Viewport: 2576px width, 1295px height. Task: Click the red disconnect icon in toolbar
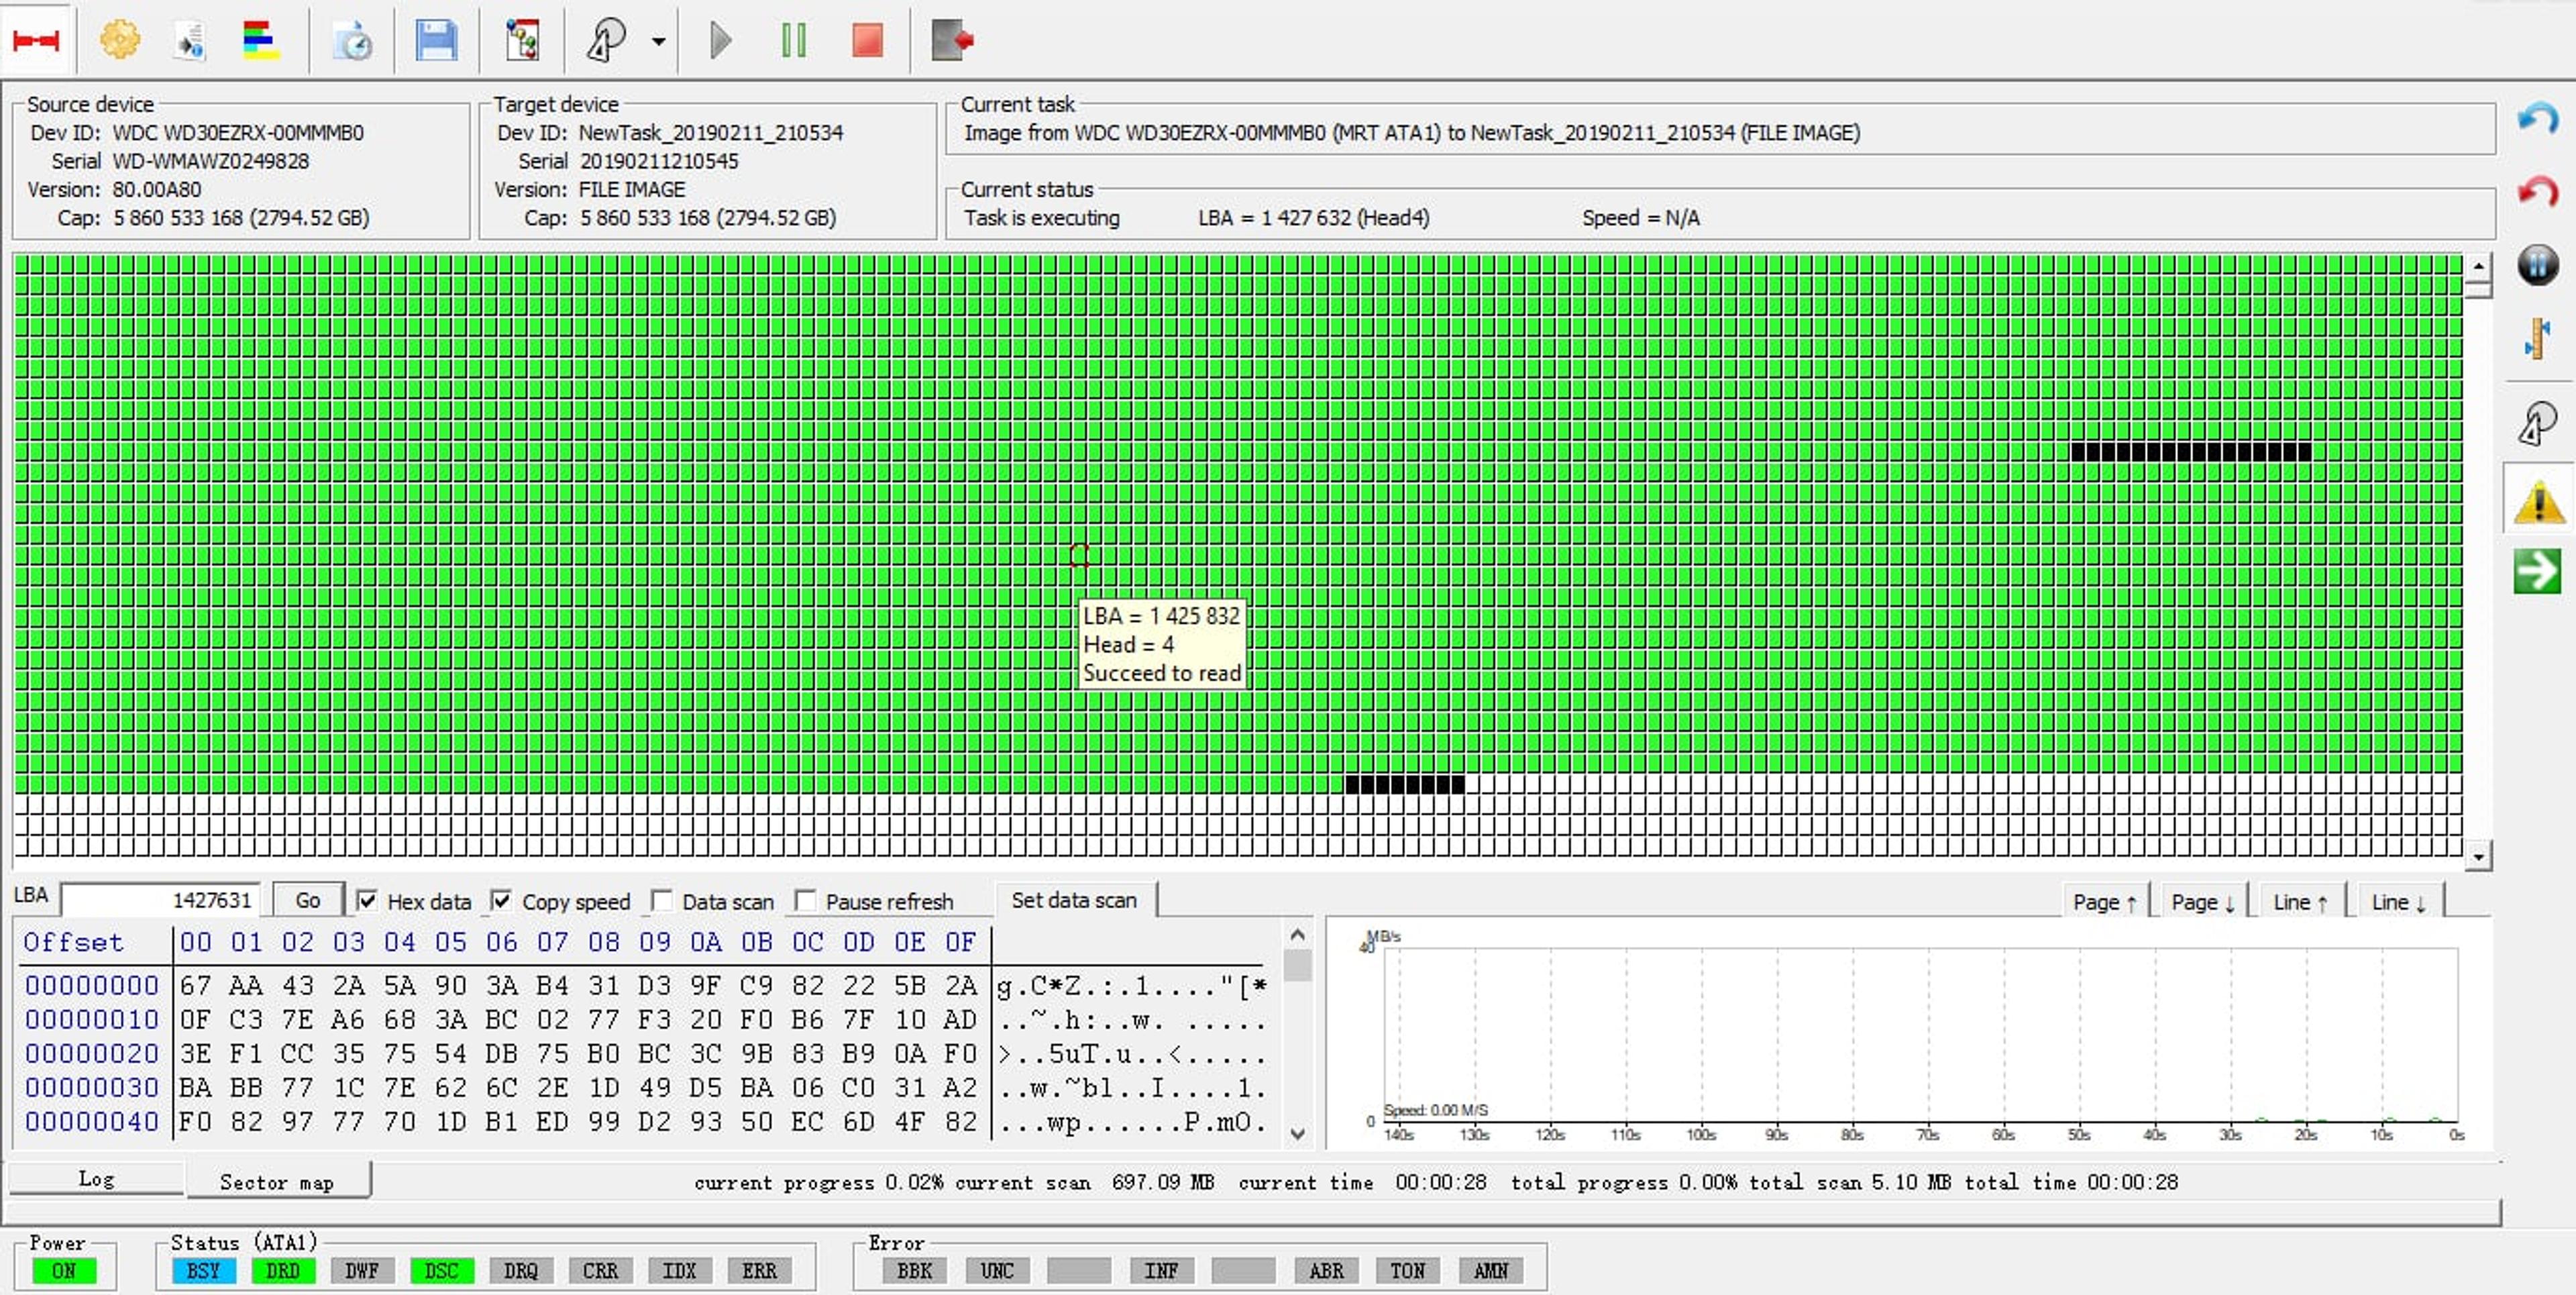click(x=37, y=40)
